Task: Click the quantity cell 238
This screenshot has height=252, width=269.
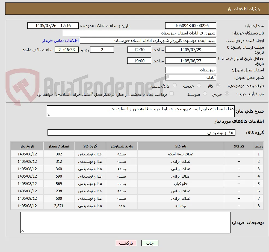Action: coord(59,191)
